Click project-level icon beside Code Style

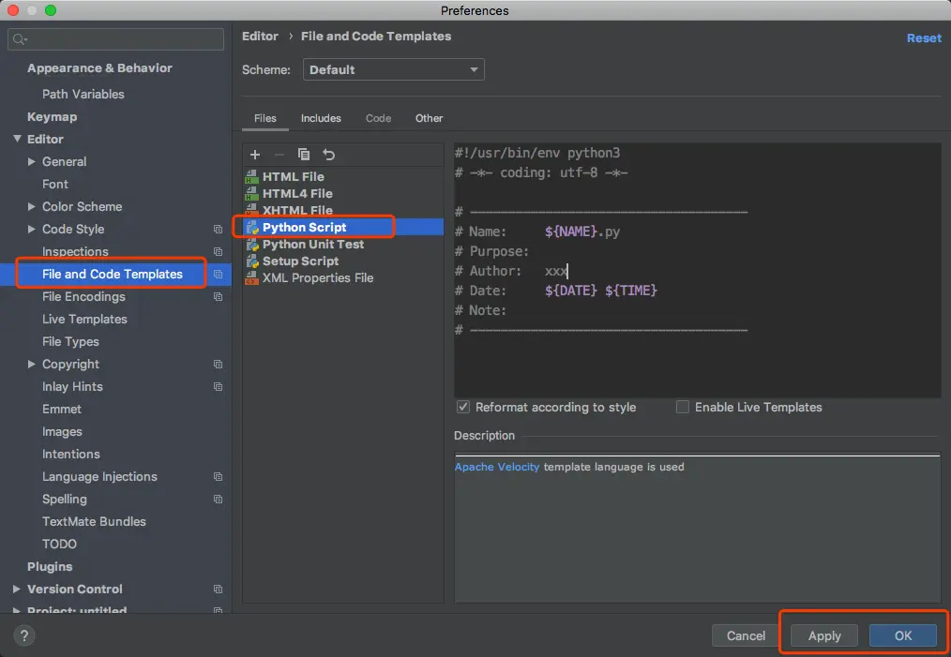coord(219,229)
